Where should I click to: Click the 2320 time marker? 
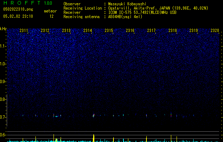(215, 31)
